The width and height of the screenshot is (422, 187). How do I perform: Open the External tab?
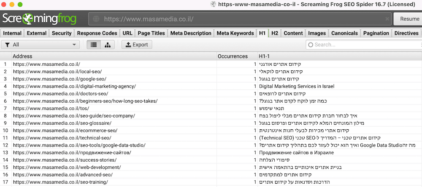(37, 33)
